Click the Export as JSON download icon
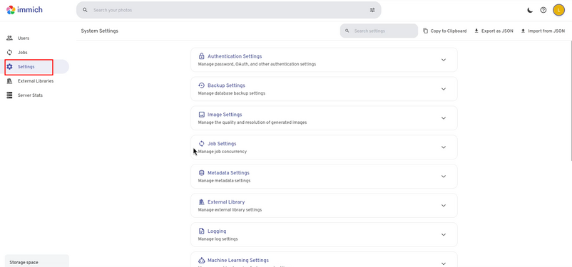This screenshot has height=267, width=572. pyautogui.click(x=476, y=31)
